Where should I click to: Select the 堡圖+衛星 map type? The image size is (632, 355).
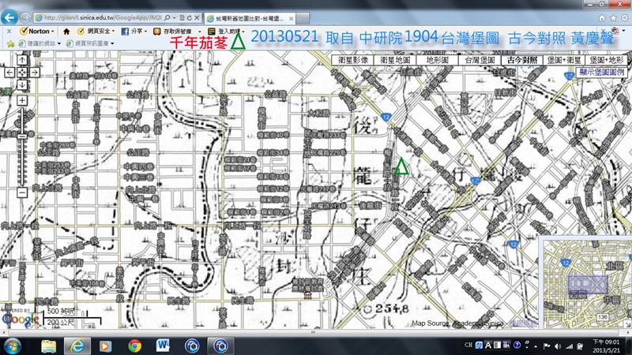pos(564,60)
